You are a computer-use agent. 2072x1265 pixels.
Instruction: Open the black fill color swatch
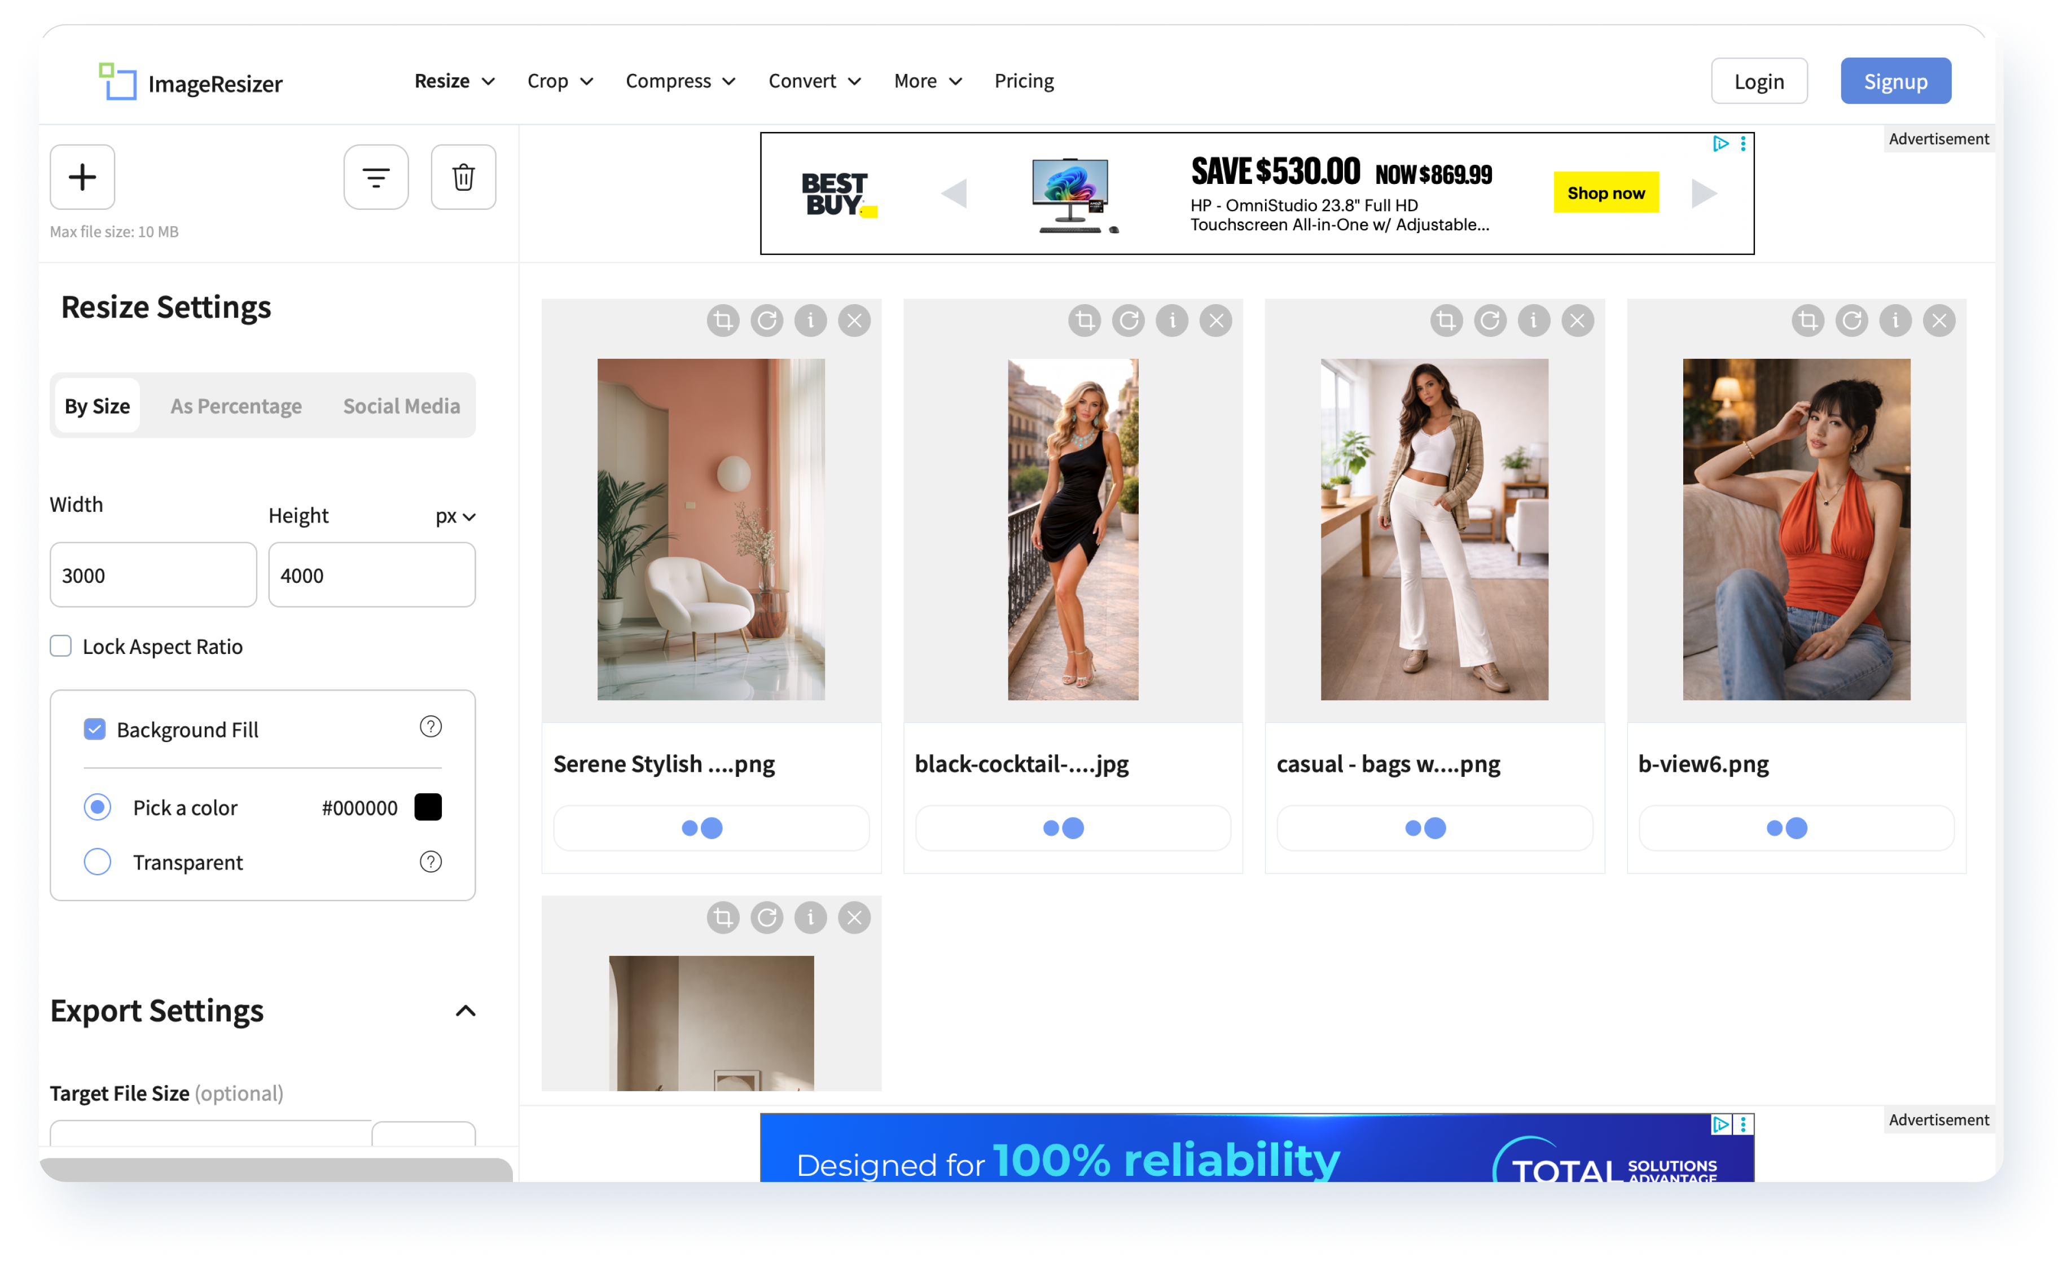(x=428, y=807)
